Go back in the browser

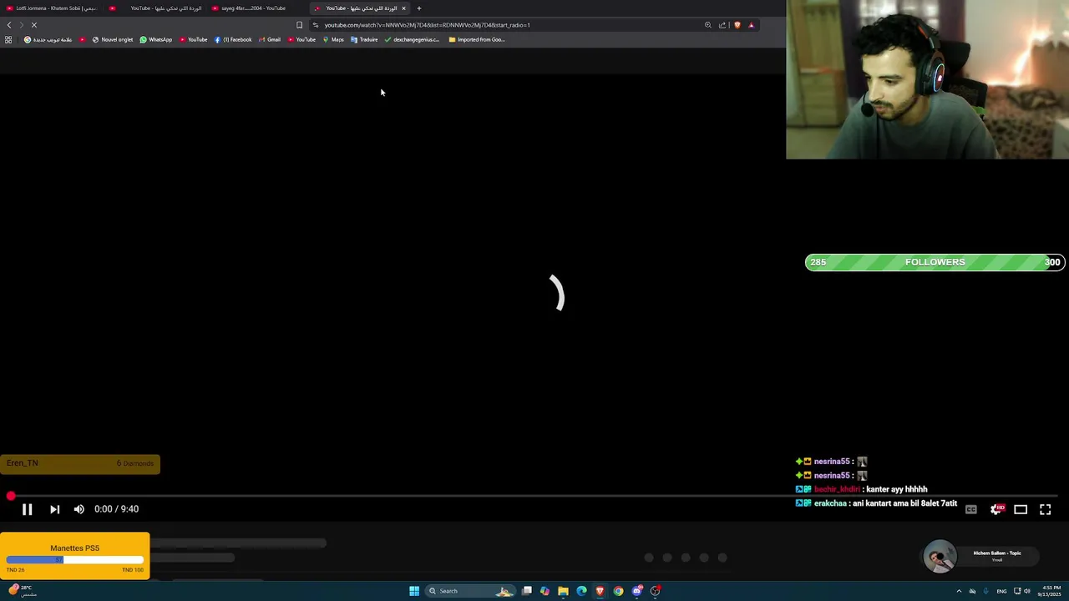click(x=9, y=25)
